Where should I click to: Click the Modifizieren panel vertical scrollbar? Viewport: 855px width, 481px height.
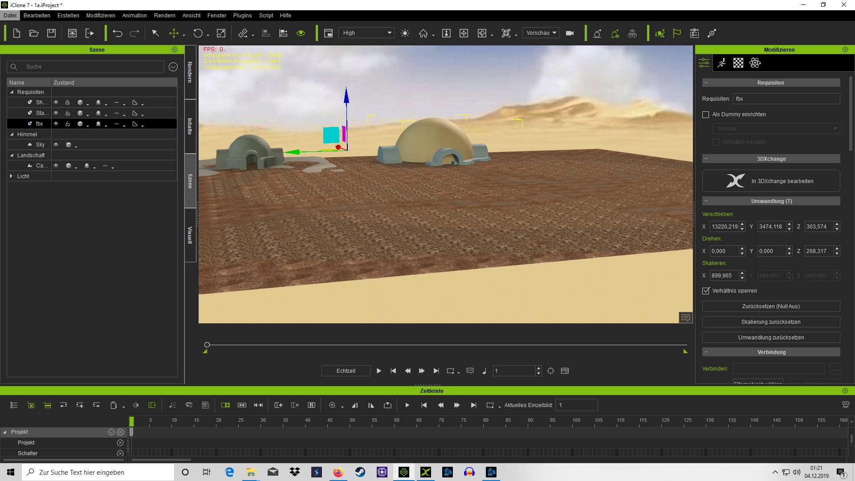(851, 114)
